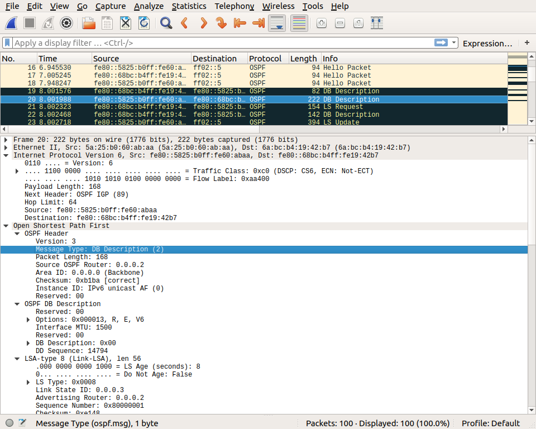This screenshot has height=429, width=536.
Task: Go to specified packet icon
Action: click(222, 23)
